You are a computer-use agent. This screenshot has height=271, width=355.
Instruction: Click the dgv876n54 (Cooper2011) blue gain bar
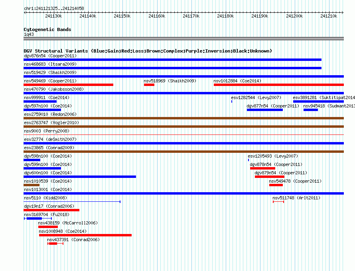tap(173, 60)
